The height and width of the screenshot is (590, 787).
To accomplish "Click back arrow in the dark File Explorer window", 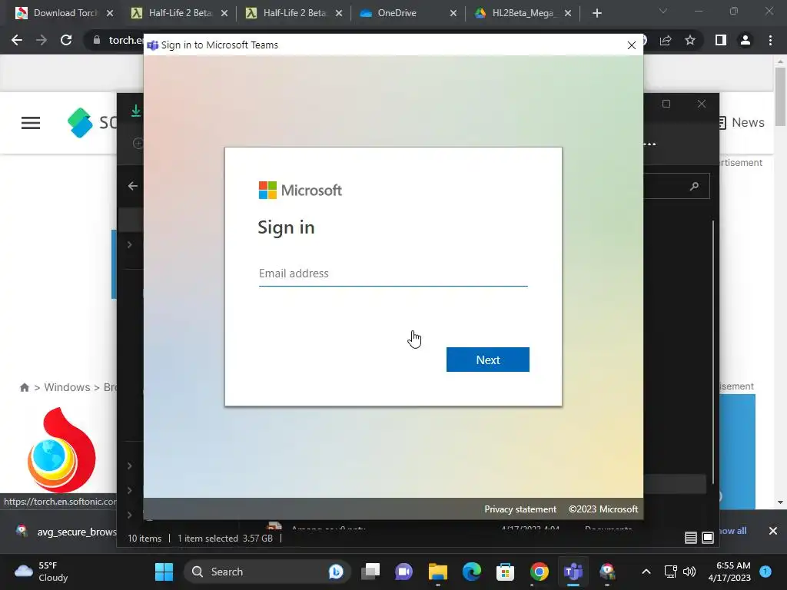I will pyautogui.click(x=132, y=186).
